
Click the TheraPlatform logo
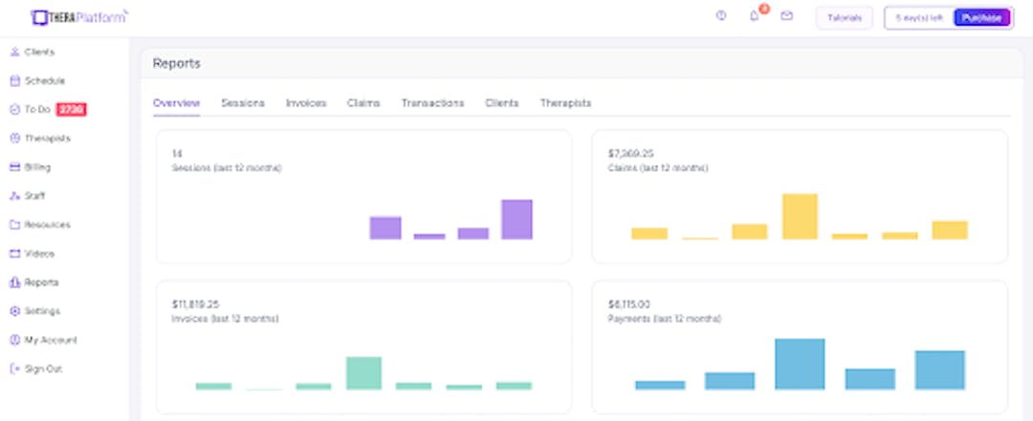(x=78, y=16)
